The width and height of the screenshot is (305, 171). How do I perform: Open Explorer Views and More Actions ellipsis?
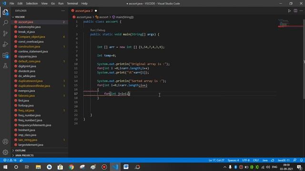pos(63,11)
